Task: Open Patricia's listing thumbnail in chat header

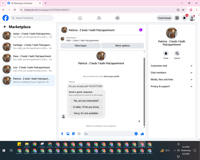Action: (64, 30)
